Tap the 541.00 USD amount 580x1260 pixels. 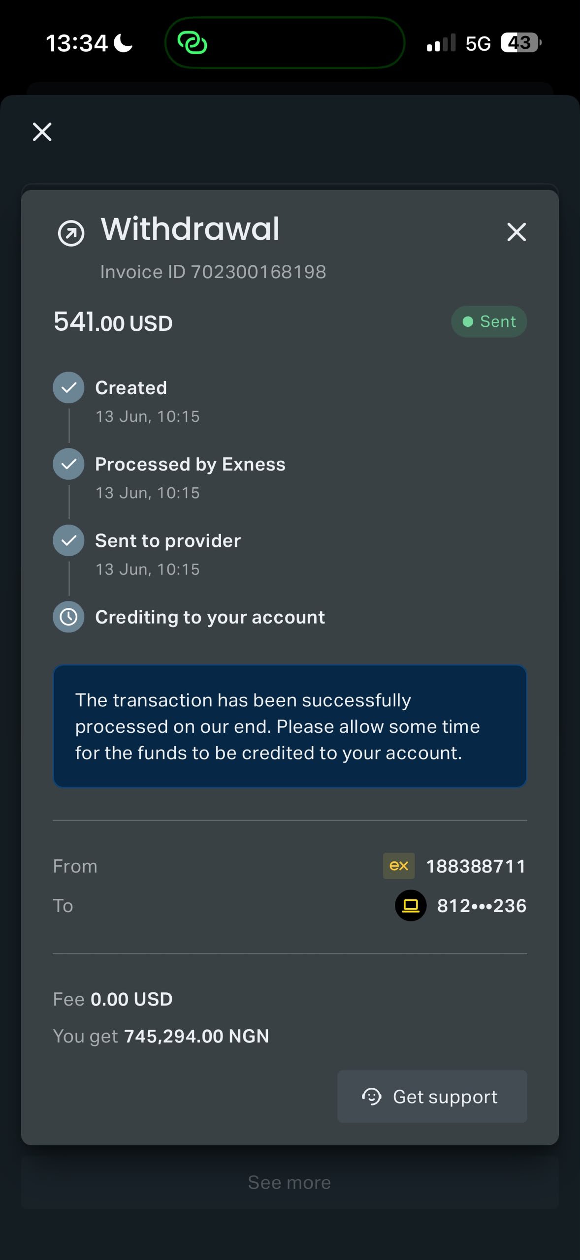(113, 322)
